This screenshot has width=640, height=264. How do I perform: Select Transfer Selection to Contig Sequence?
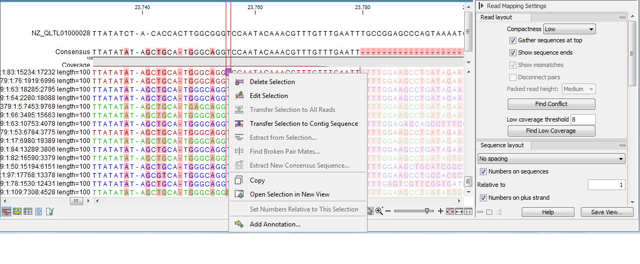[304, 124]
